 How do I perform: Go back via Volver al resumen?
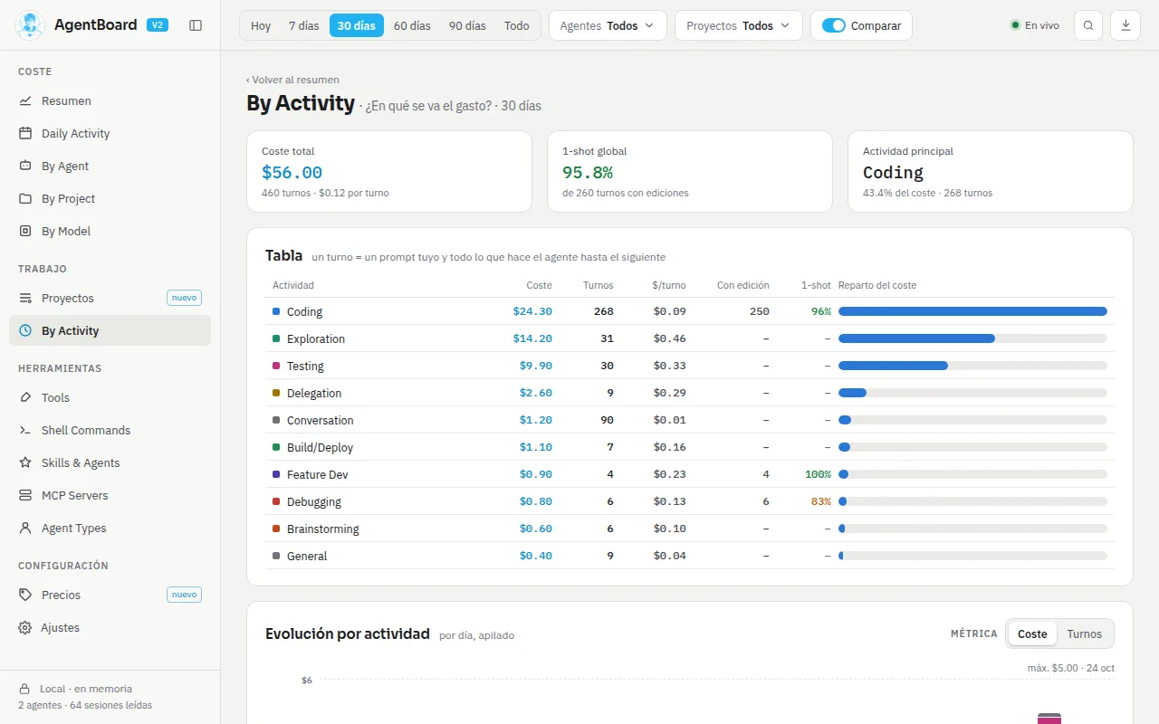[x=292, y=80]
